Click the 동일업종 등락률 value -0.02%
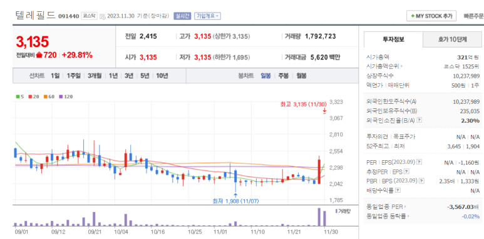484x239 pixels. [x=471, y=216]
